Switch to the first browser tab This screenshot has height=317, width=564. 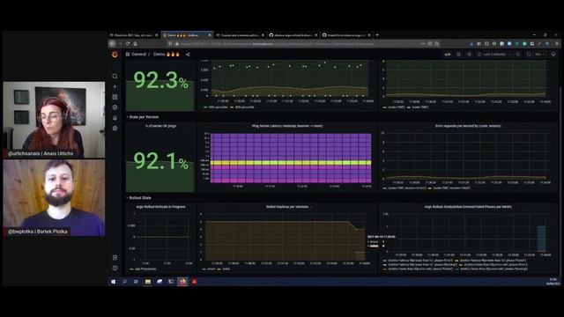coord(134,35)
